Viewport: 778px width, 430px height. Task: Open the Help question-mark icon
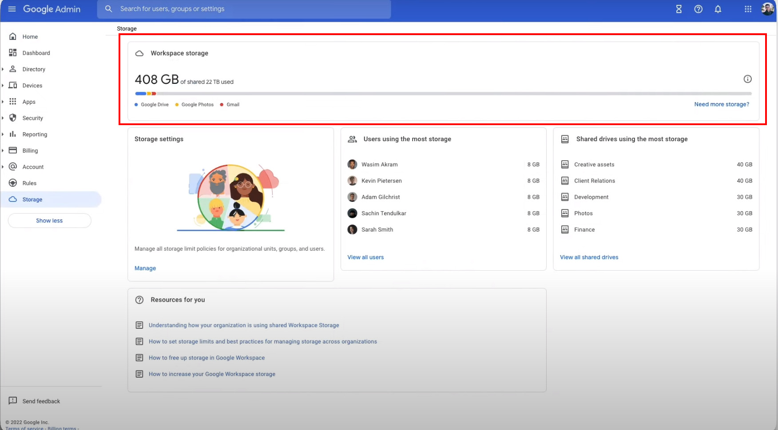698,9
